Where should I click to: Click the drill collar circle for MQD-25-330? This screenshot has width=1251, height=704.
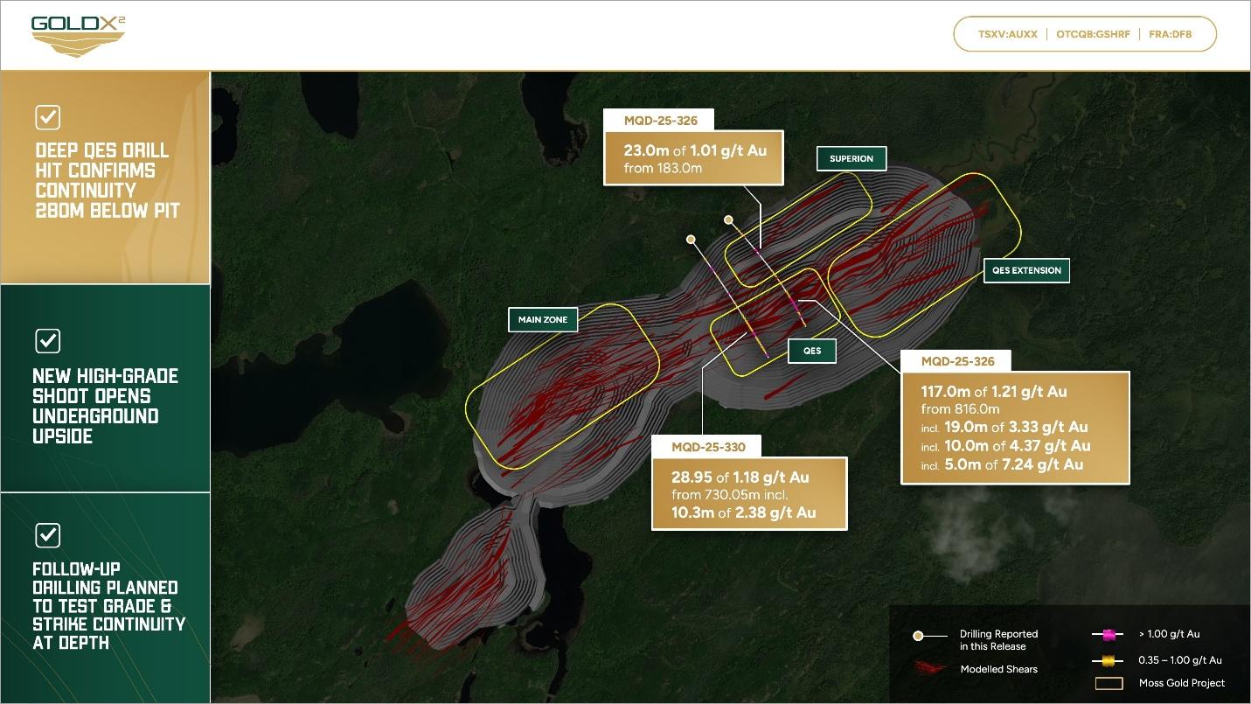(691, 239)
